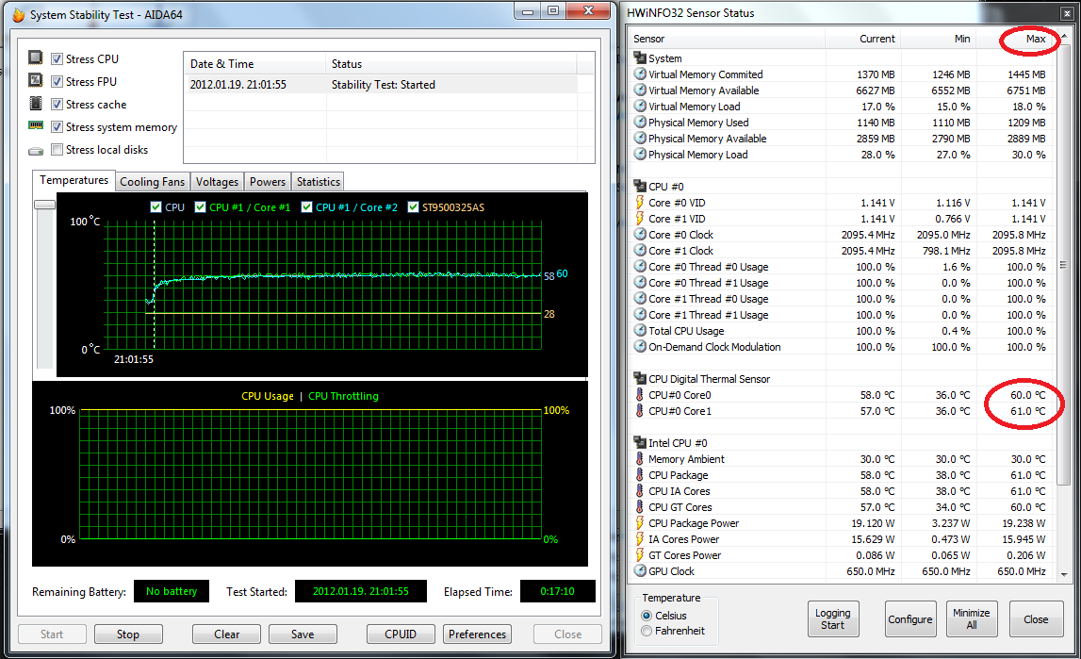
Task: Click the chip icon beside CPU Digital Thermal Sensor
Action: click(x=640, y=379)
